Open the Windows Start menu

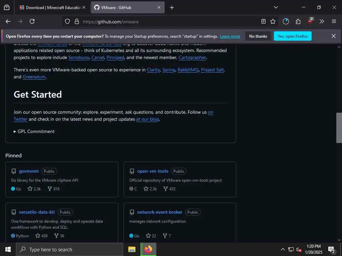coord(8,249)
